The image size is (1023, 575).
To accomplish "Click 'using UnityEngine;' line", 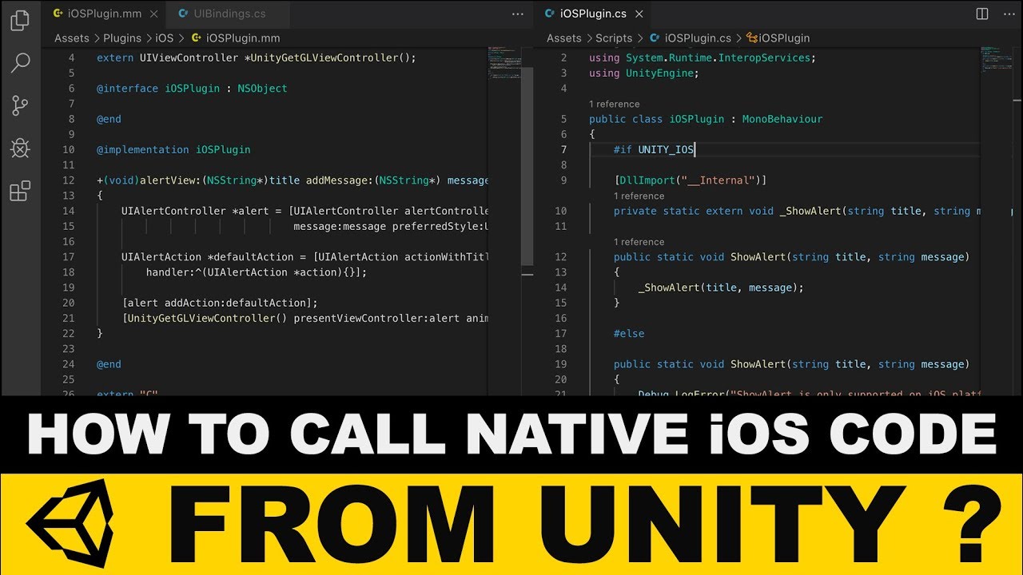I will pyautogui.click(x=644, y=73).
